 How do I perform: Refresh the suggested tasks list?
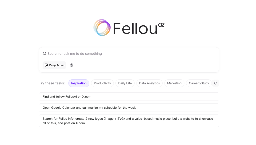[x=215, y=83]
